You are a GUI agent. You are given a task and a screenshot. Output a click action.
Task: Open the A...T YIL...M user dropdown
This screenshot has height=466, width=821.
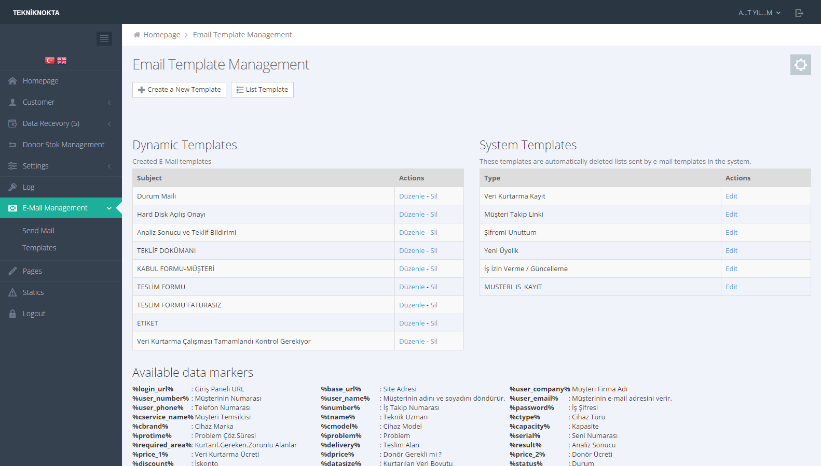click(x=759, y=13)
